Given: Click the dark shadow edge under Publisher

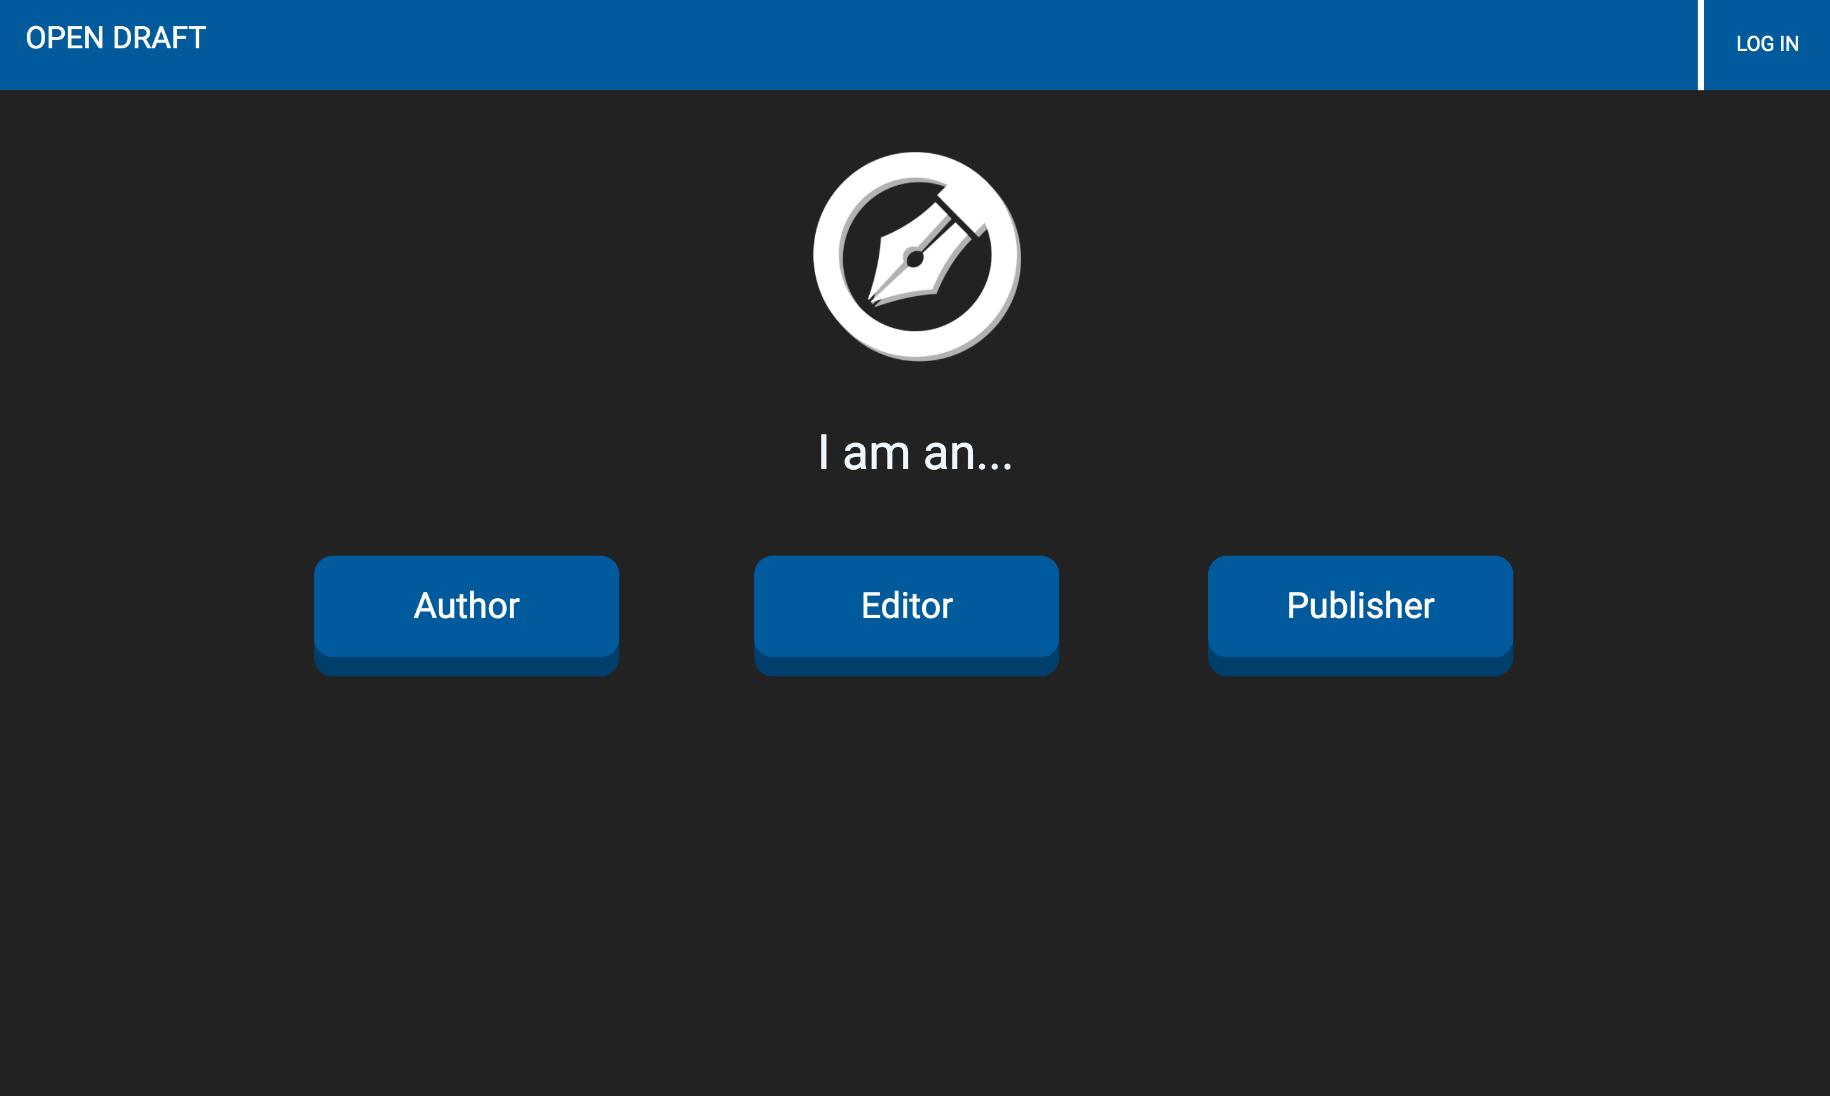Looking at the screenshot, I should click(x=1360, y=667).
